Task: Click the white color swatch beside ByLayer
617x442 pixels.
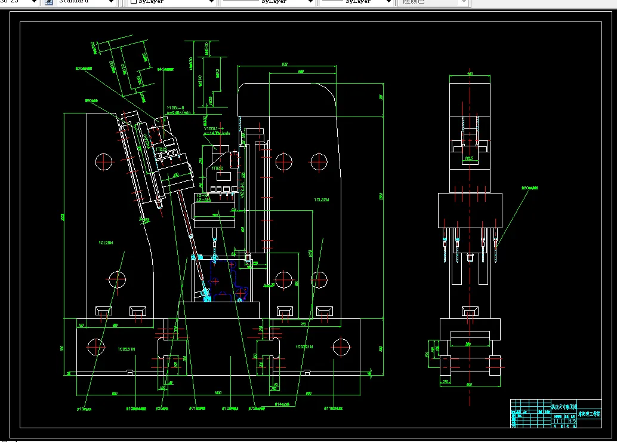Action: 134,2
